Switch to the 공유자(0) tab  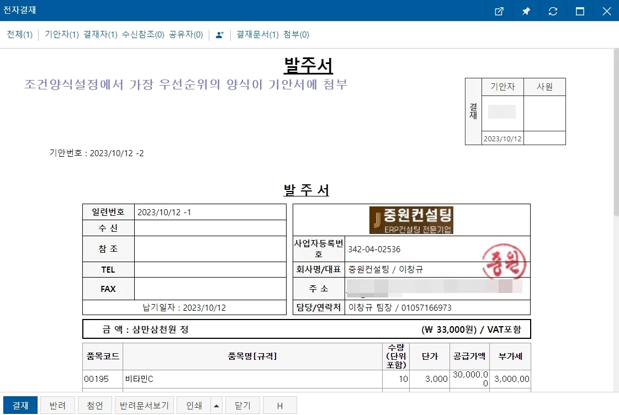click(x=186, y=35)
